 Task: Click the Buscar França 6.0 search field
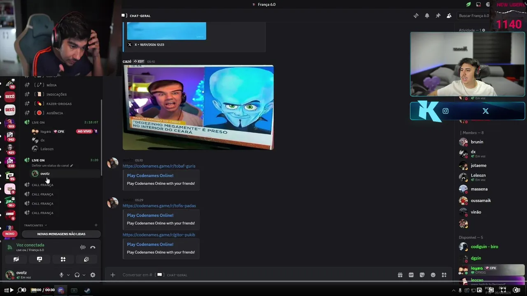click(474, 16)
